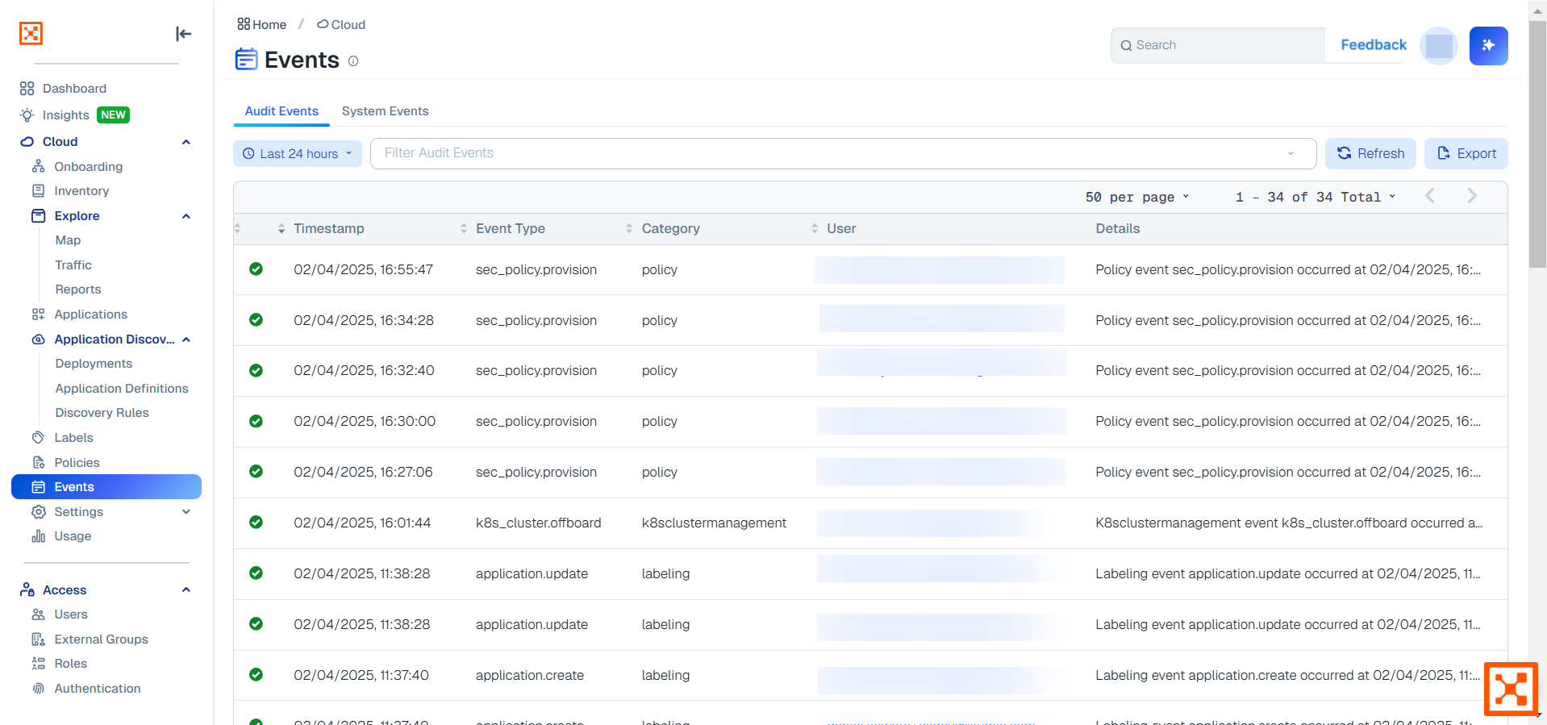
Task: Switch to System Events tab
Action: point(385,111)
